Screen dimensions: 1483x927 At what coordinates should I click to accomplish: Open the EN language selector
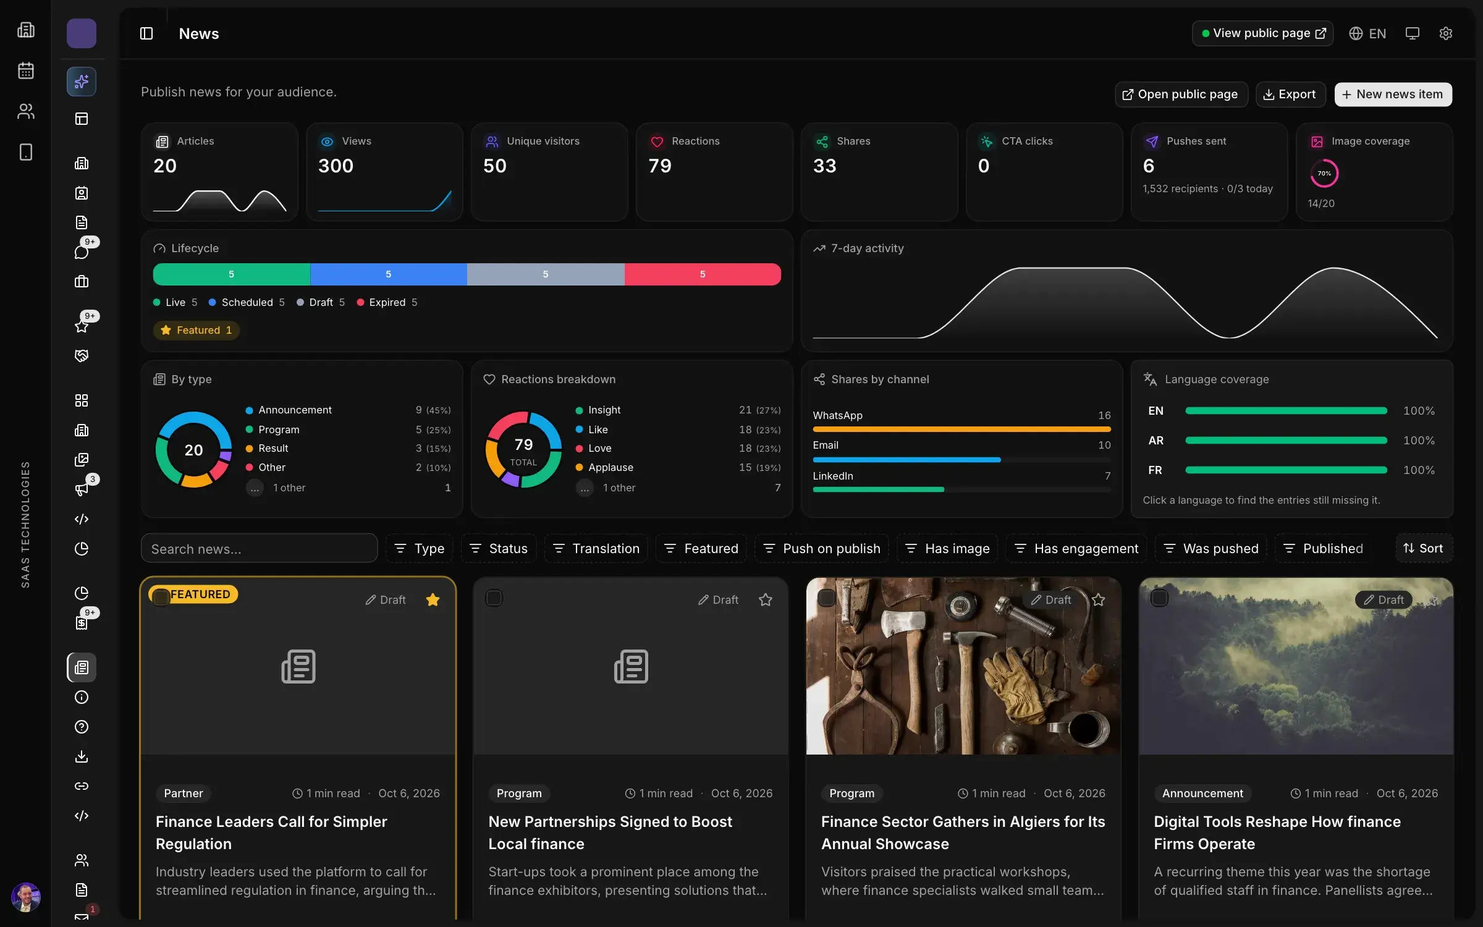pyautogui.click(x=1367, y=33)
